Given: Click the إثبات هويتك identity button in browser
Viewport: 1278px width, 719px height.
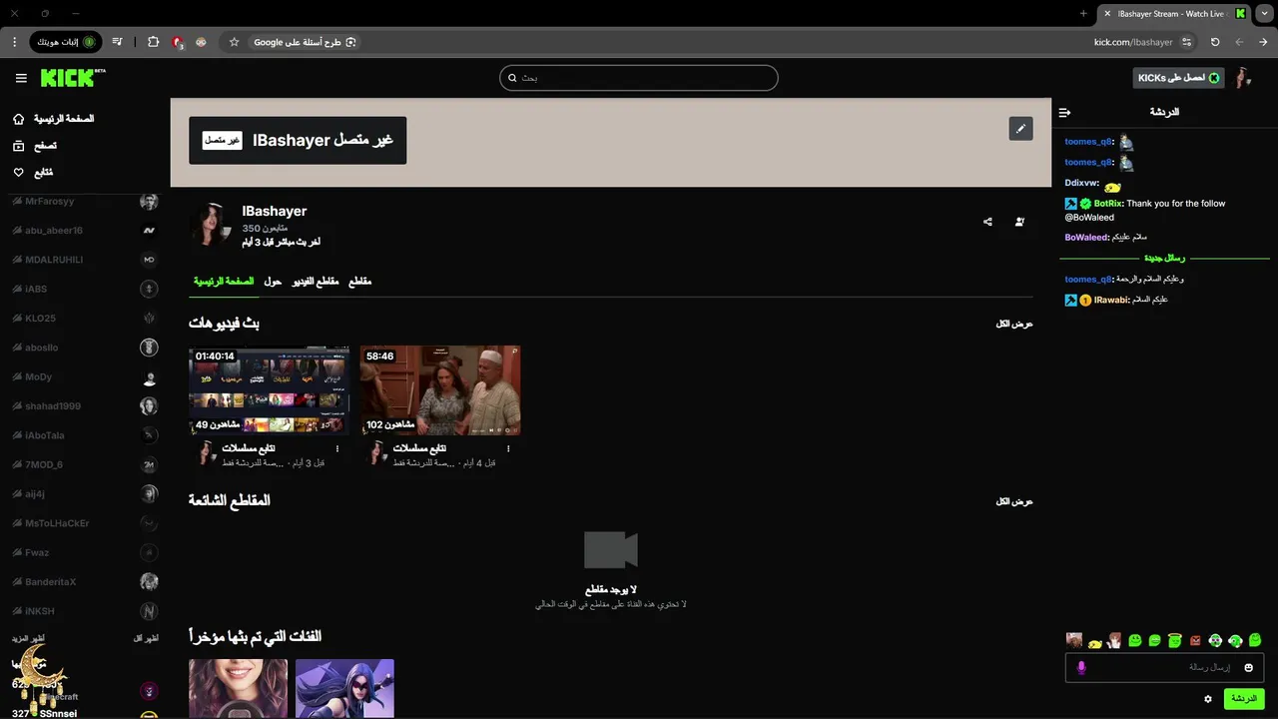Looking at the screenshot, I should pos(65,42).
